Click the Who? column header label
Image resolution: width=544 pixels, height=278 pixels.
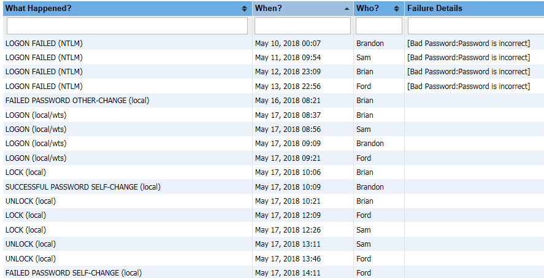click(x=368, y=9)
